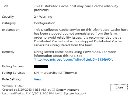Image resolution: width=132 pixels, height=100 pixels.
Task: Click the Severity field label
Action: tap(8, 17)
